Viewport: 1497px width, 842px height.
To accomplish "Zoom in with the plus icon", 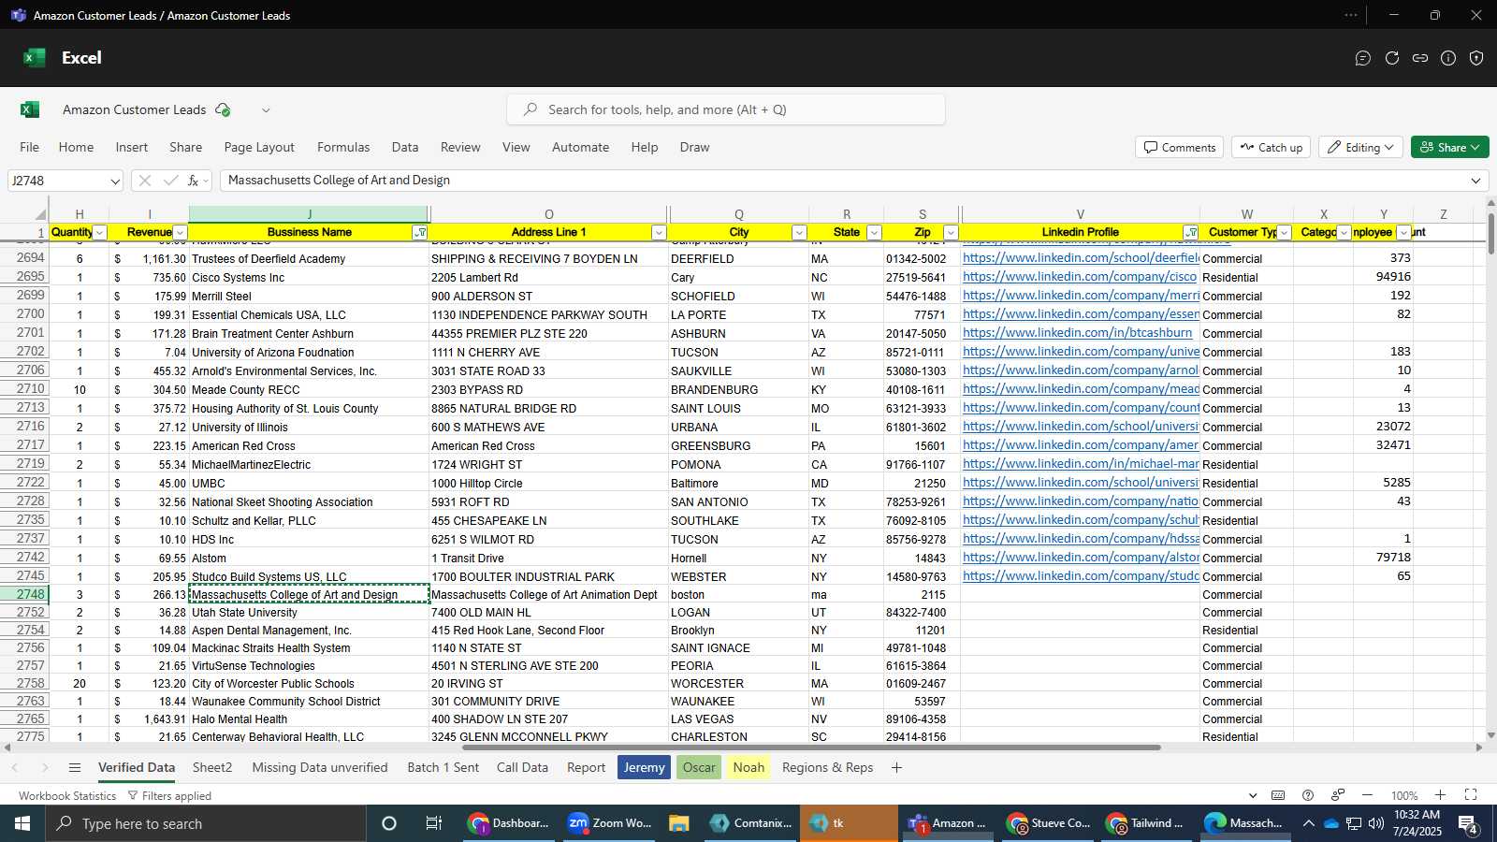I will point(1441,795).
